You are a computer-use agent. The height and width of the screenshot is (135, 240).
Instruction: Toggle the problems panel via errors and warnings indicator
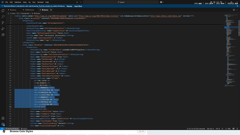[24, 129]
